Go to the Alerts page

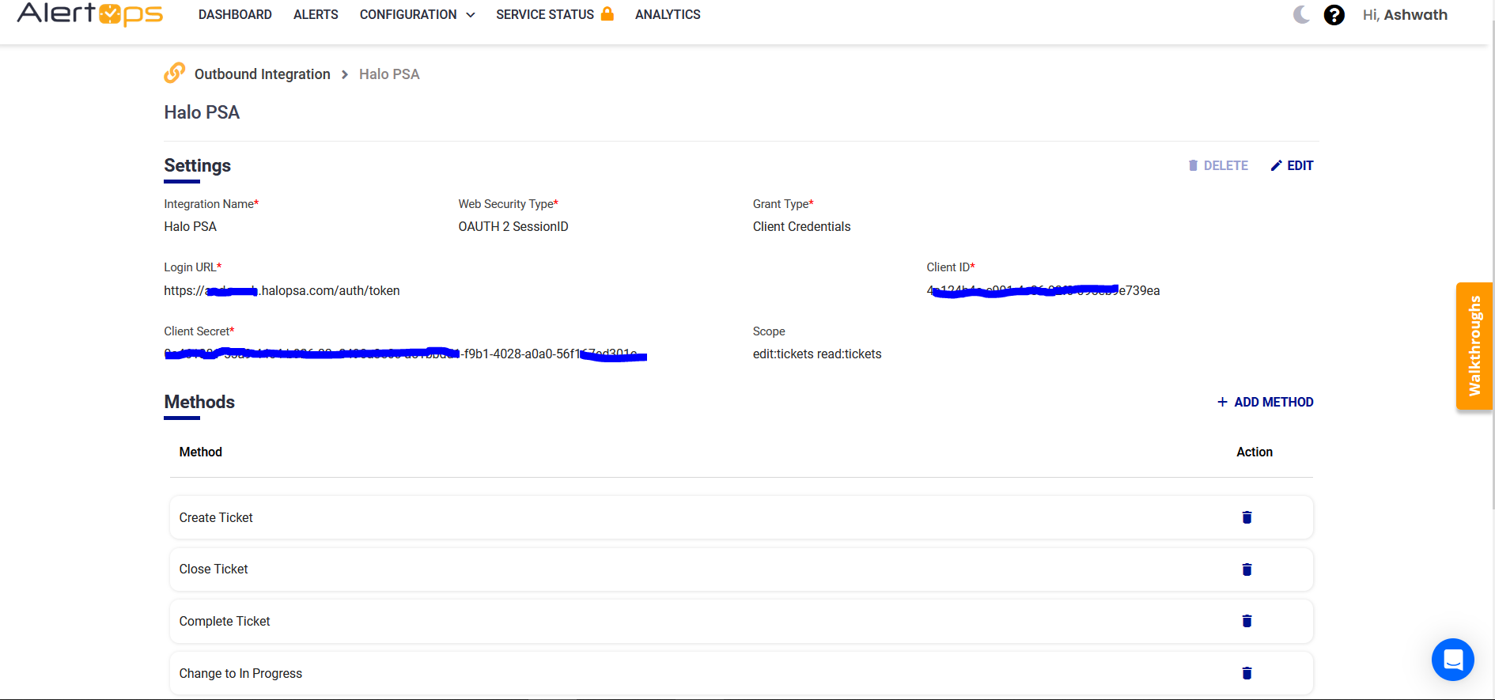coord(316,15)
